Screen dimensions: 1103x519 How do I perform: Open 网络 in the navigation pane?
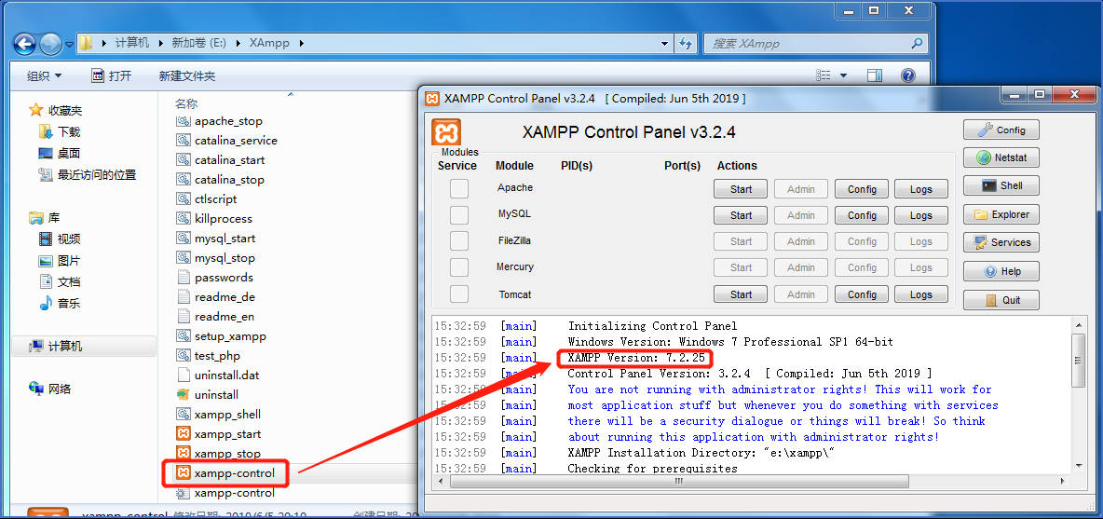(50, 389)
